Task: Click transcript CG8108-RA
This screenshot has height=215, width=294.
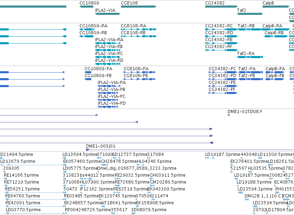Action: (x=139, y=29)
